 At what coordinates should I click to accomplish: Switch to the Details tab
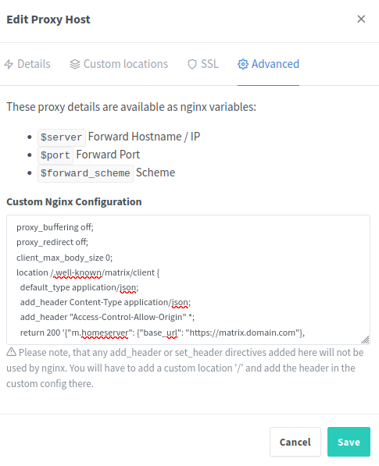(x=27, y=64)
